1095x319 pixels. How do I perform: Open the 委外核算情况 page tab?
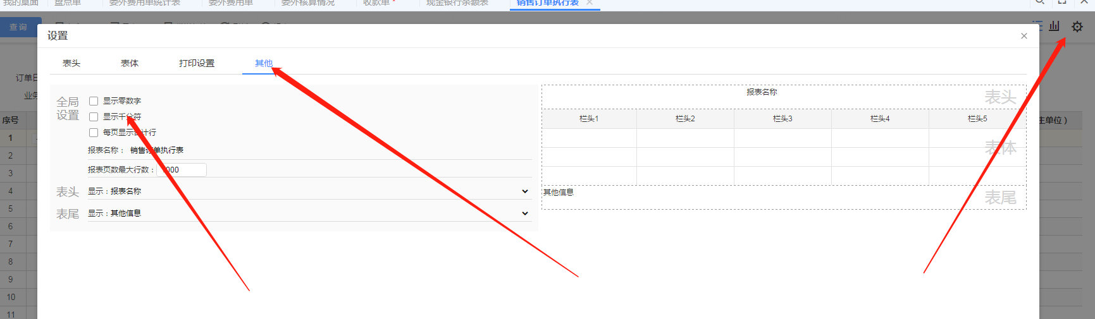click(x=307, y=3)
